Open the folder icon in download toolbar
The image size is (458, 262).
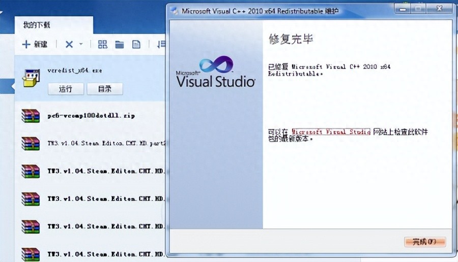[x=120, y=45]
